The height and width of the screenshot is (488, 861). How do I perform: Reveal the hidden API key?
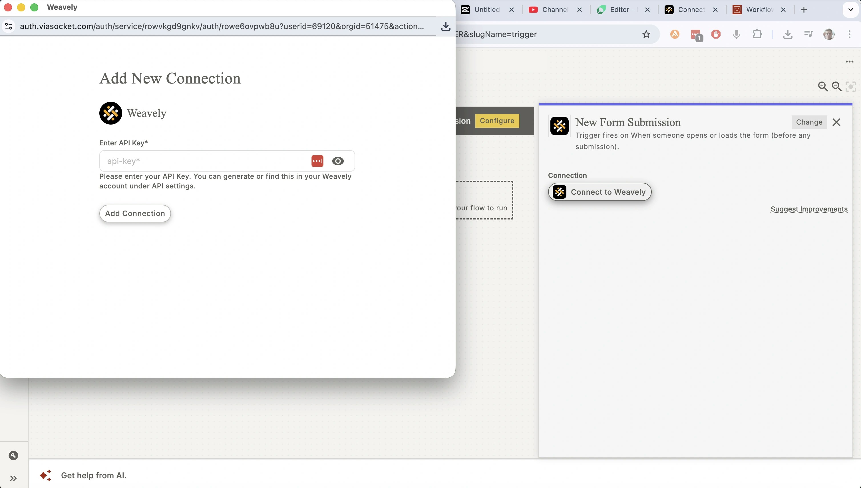tap(338, 161)
